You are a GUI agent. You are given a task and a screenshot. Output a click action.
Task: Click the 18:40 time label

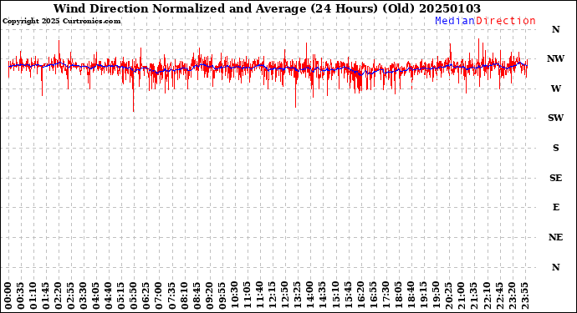(x=411, y=295)
